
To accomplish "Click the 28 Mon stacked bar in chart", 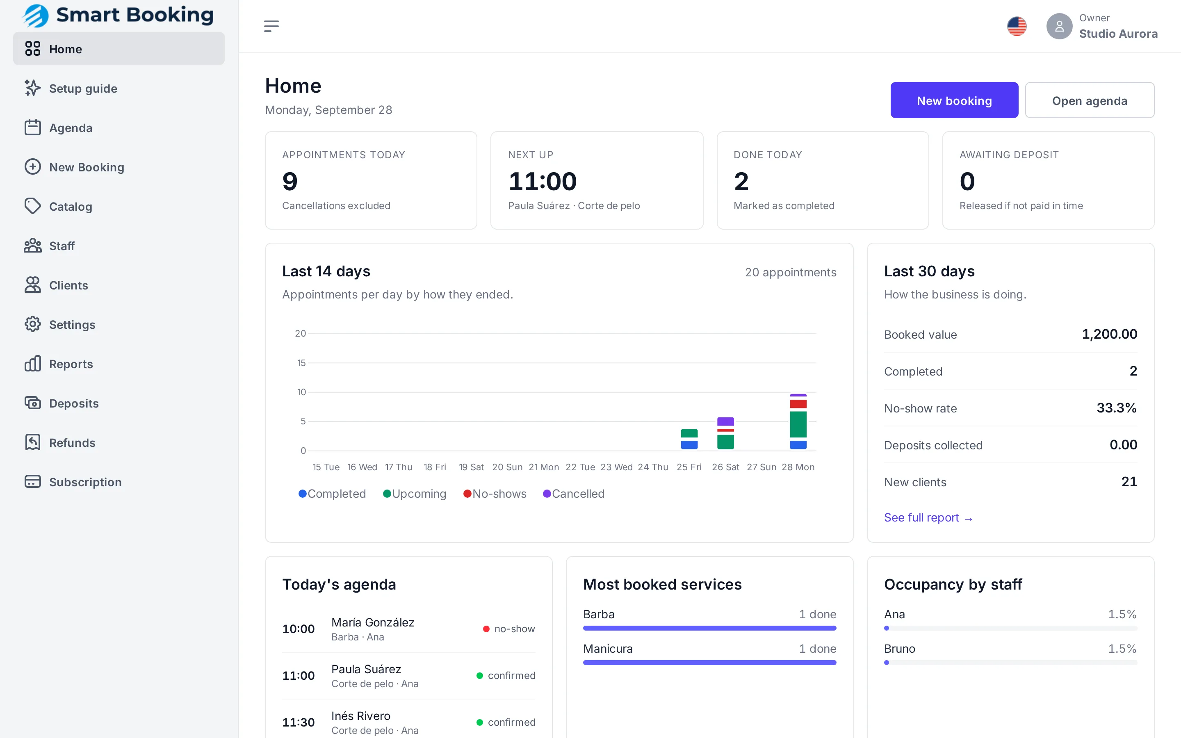I will coord(798,422).
